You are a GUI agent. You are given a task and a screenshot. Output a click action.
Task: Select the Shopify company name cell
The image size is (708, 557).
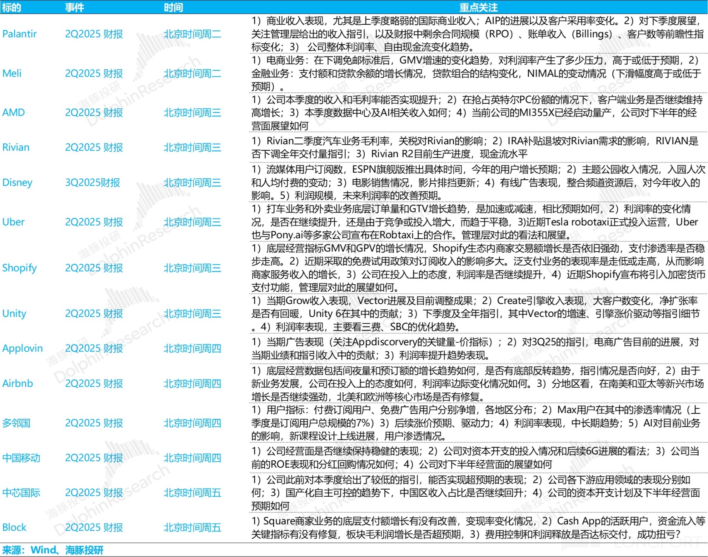click(19, 268)
